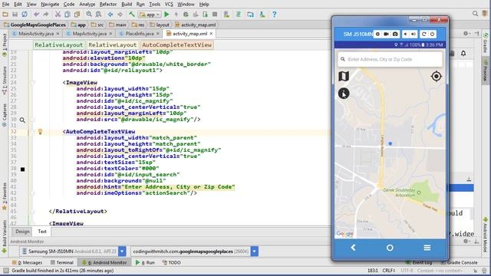This screenshot has height=276, width=491.
Task: Click the Open folder toolbar icon
Action: coord(5,15)
